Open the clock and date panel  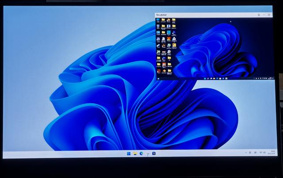tap(272, 152)
